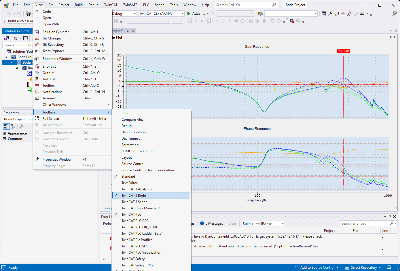This screenshot has width=400, height=271.
Task: Select the blue 'rec' tree node icon
Action: pyautogui.click(x=29, y=73)
